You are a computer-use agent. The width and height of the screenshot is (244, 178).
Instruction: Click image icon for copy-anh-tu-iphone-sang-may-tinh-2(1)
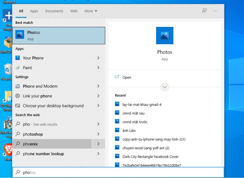pos(117,139)
